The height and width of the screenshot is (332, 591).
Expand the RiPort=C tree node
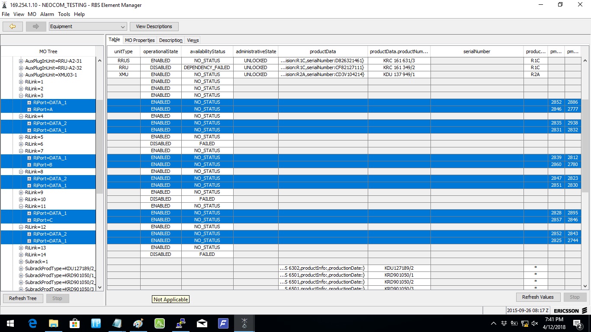(x=29, y=220)
